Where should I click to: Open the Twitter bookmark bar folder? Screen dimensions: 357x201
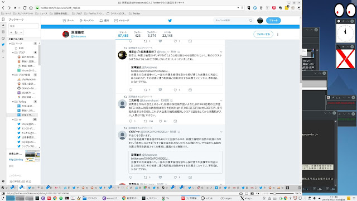[134, 13]
